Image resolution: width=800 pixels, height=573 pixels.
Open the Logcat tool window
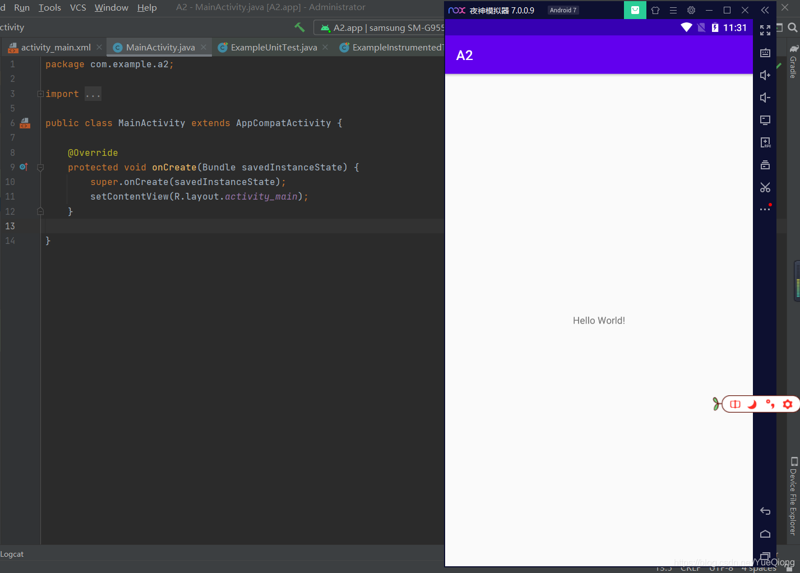pos(12,554)
